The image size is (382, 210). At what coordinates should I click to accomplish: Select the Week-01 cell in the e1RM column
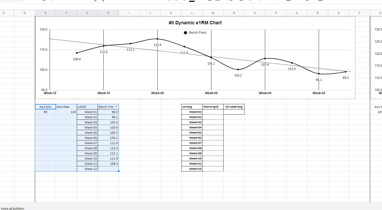pos(87,112)
